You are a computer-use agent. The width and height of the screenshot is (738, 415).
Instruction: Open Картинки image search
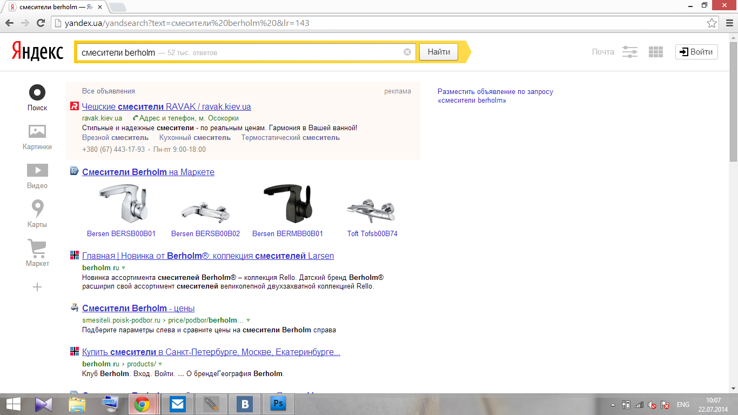pyautogui.click(x=37, y=137)
